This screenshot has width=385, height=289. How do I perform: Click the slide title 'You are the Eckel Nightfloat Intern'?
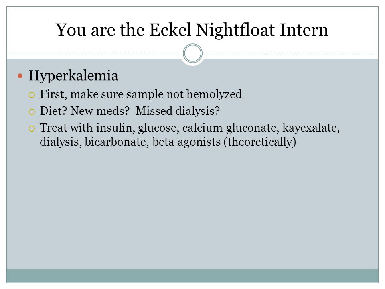192,30
